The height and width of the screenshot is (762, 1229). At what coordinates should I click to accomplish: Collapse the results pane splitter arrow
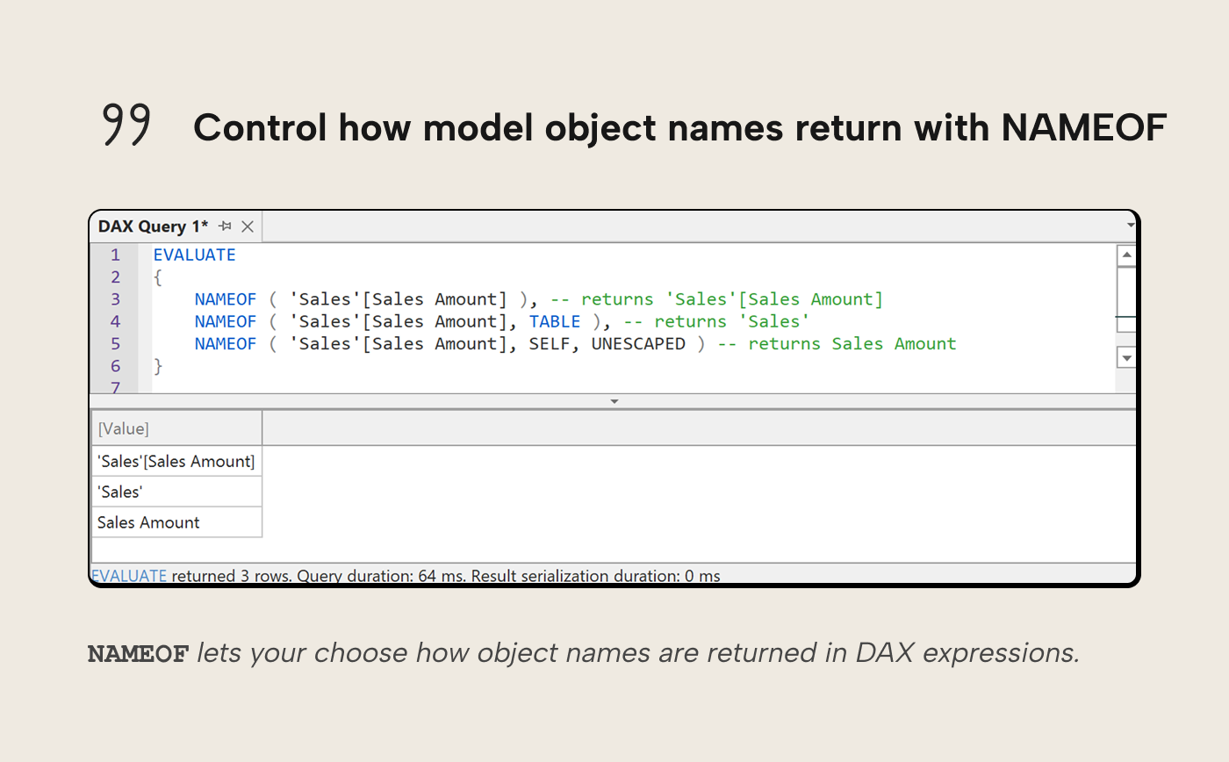click(614, 401)
